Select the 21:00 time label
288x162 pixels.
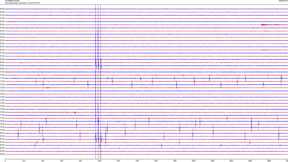[x=2, y=139]
